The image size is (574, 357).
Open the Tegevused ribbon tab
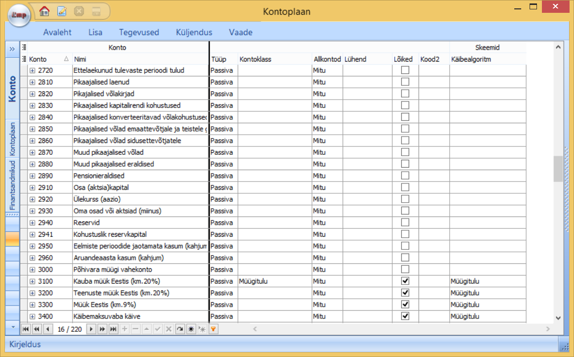[x=139, y=33]
